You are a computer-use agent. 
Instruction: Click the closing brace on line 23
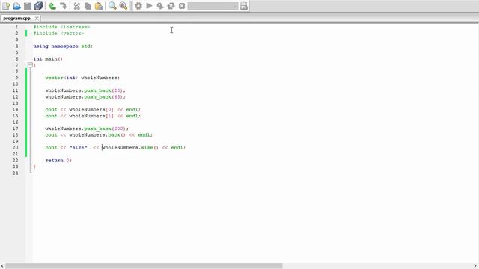pyautogui.click(x=34, y=167)
